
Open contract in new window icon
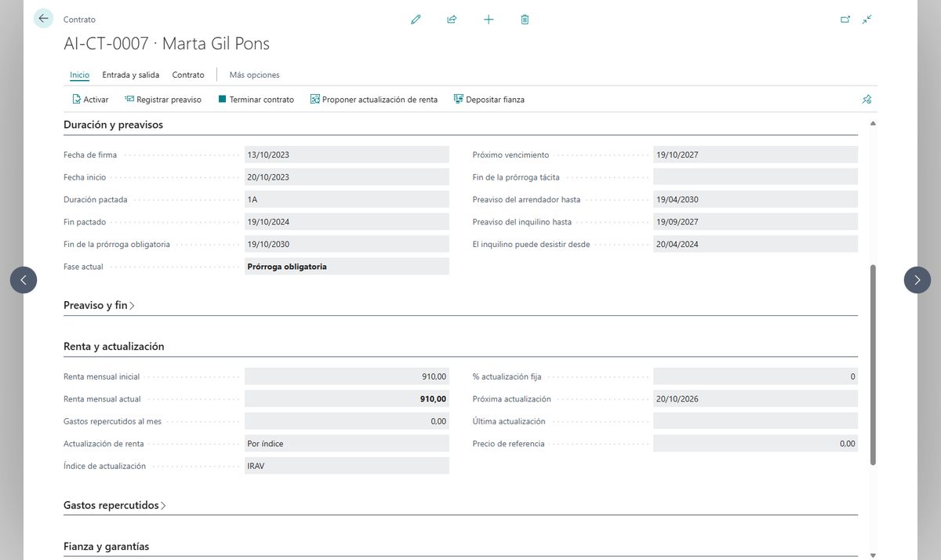click(845, 20)
